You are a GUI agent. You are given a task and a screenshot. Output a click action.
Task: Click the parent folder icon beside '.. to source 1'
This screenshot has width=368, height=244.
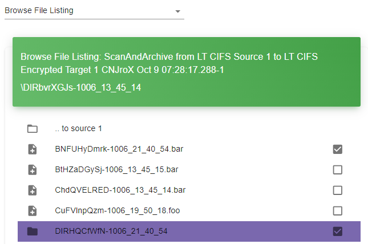pyautogui.click(x=33, y=129)
